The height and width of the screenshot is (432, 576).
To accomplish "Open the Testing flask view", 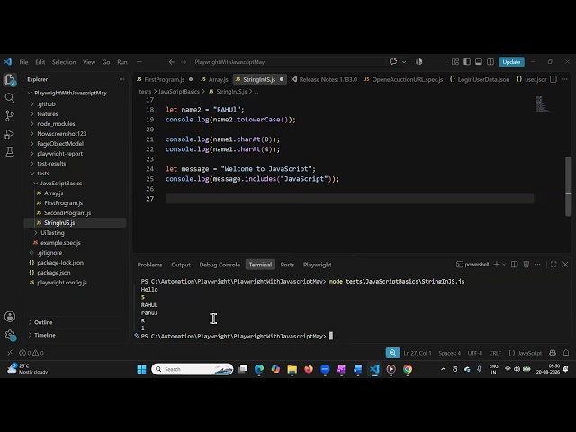I will coord(10,152).
